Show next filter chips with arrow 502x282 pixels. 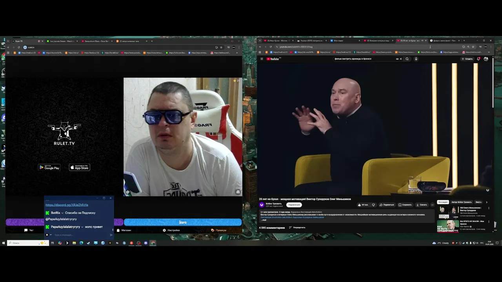(x=487, y=202)
